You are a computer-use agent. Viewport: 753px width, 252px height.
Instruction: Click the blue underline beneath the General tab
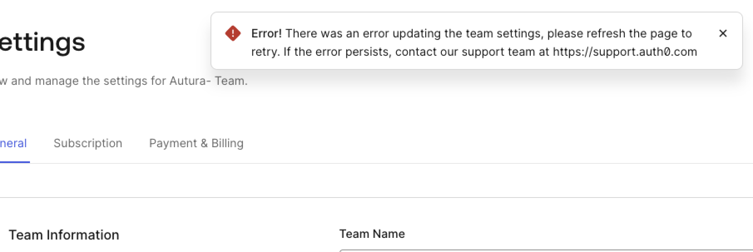point(14,162)
